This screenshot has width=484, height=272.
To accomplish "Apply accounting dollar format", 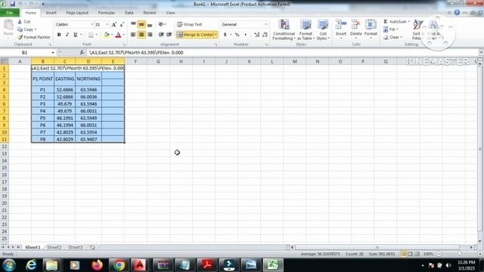I will [225, 35].
